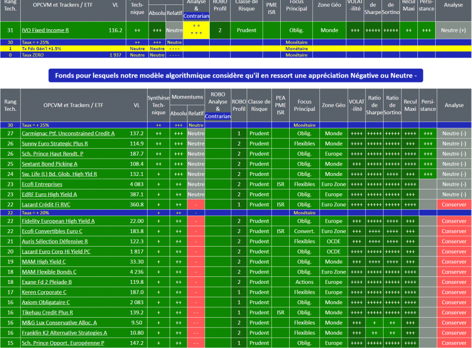Open Tikehau Credit Plus R link
Image resolution: width=472 pixels, height=348 pixels.
coord(47,312)
